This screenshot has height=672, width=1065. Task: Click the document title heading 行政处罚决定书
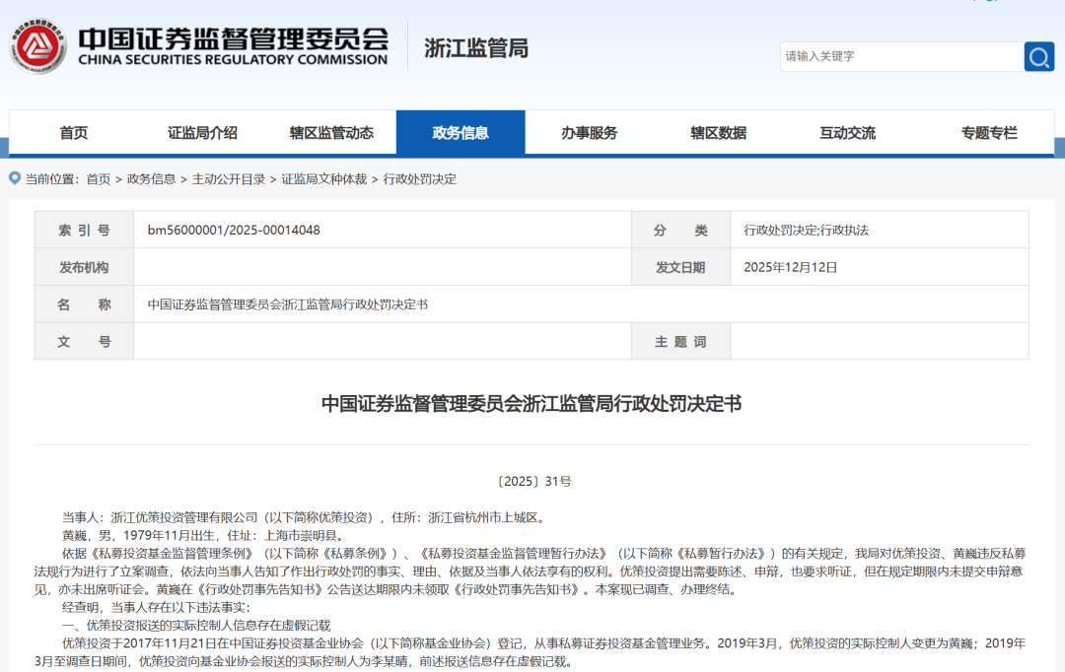click(x=532, y=404)
